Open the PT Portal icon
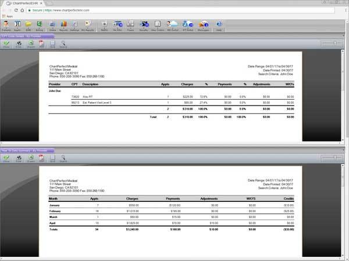349x261 pixels. point(188,26)
